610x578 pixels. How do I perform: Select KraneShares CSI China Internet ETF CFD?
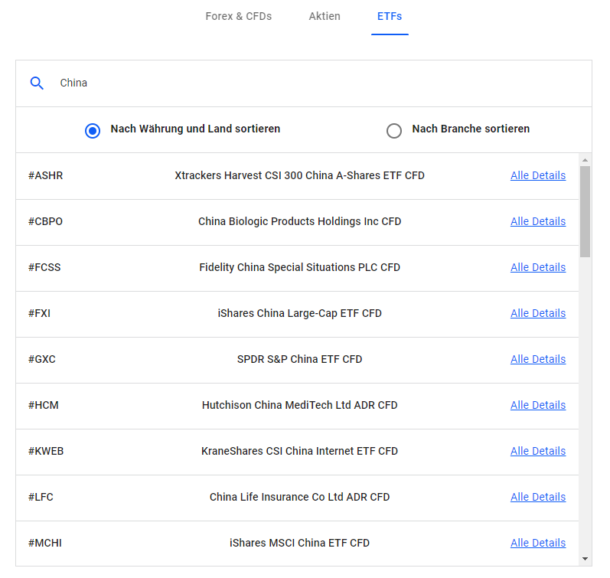tap(299, 451)
